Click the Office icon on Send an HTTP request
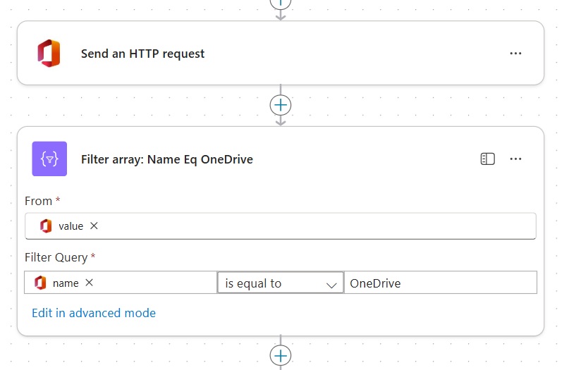Screen dimensions: 564x370 pos(49,54)
